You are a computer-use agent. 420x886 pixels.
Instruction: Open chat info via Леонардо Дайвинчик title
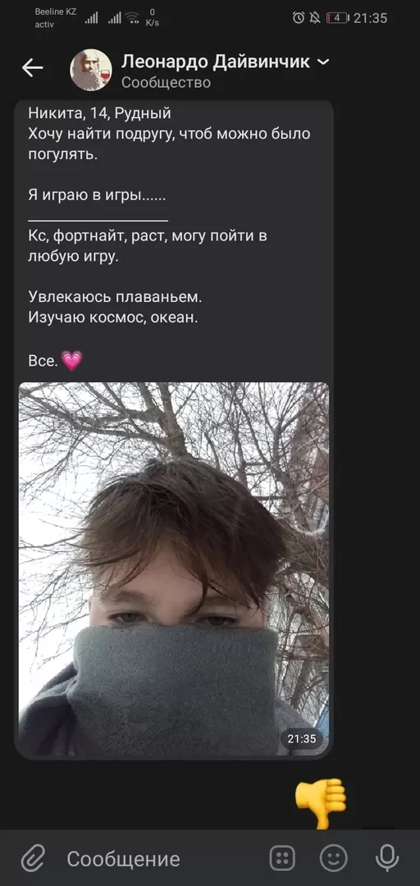coord(216,62)
